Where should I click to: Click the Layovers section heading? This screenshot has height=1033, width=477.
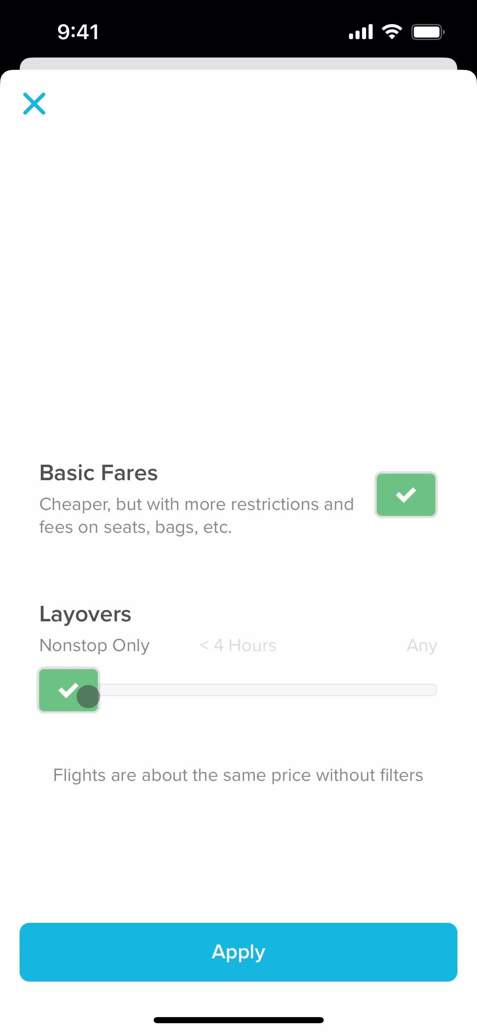[x=85, y=614]
